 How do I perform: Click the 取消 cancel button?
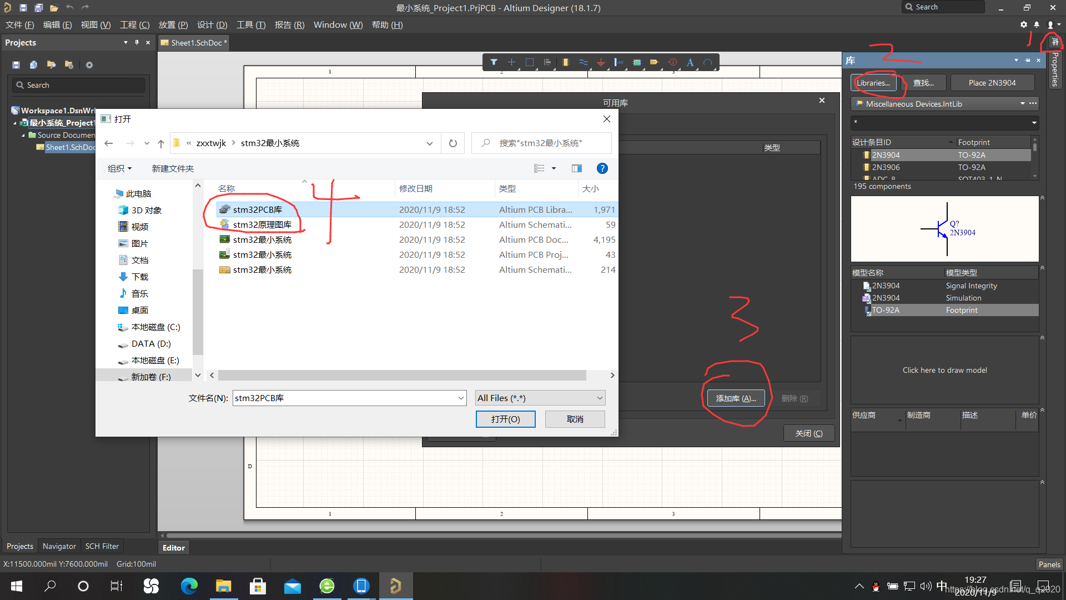575,419
